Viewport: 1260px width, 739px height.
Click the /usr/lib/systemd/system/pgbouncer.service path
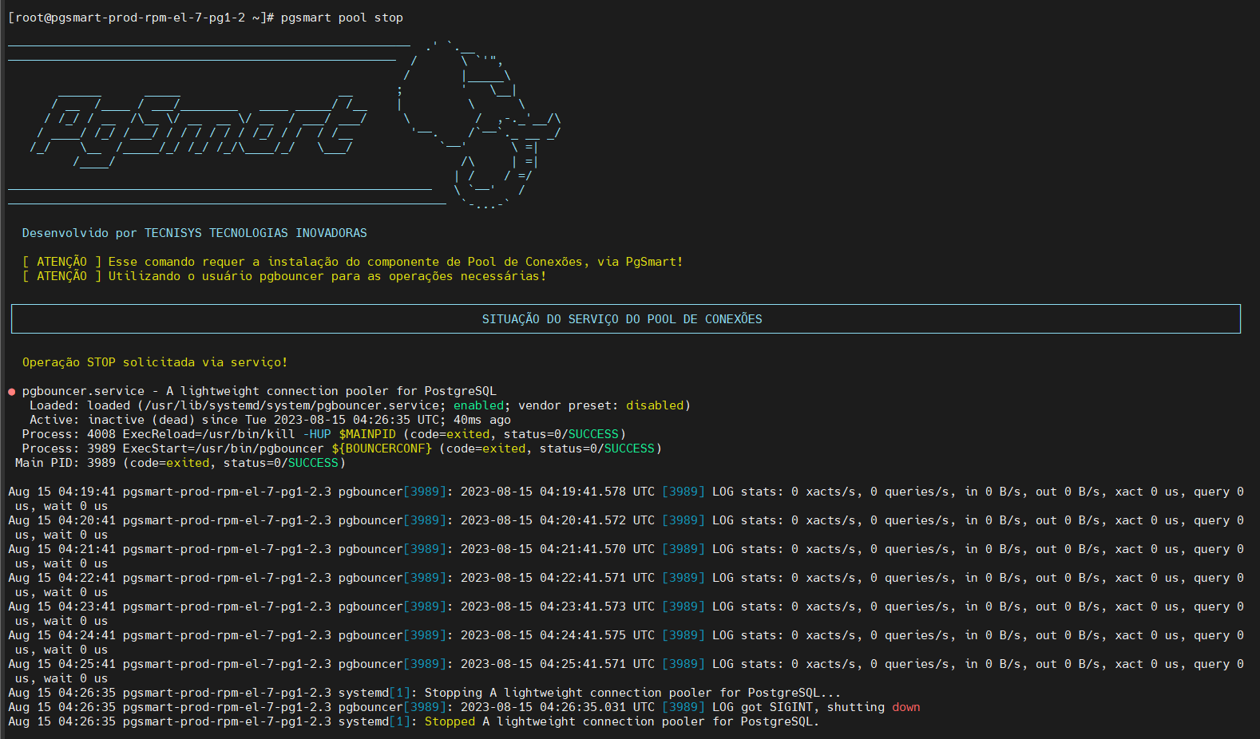[x=291, y=405]
